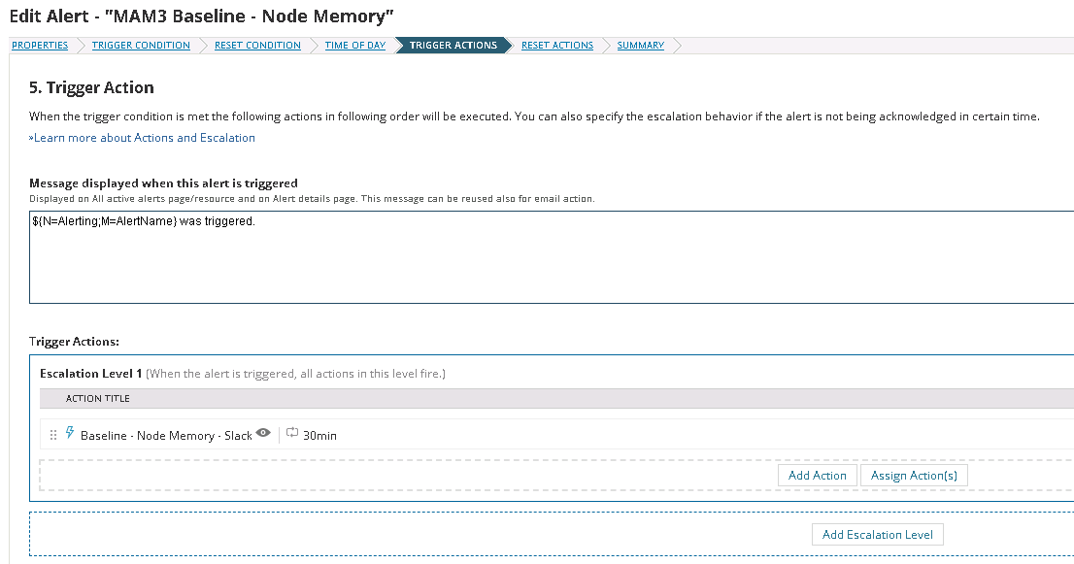1074x564 pixels.
Task: Click the Assign Action(s) button
Action: tap(914, 476)
